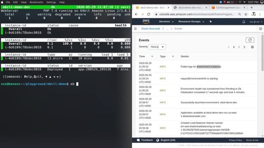Click version app-200529_205538 in terminal
Image resolution: width=264 pixels, height=148 pixels.
tap(94, 69)
